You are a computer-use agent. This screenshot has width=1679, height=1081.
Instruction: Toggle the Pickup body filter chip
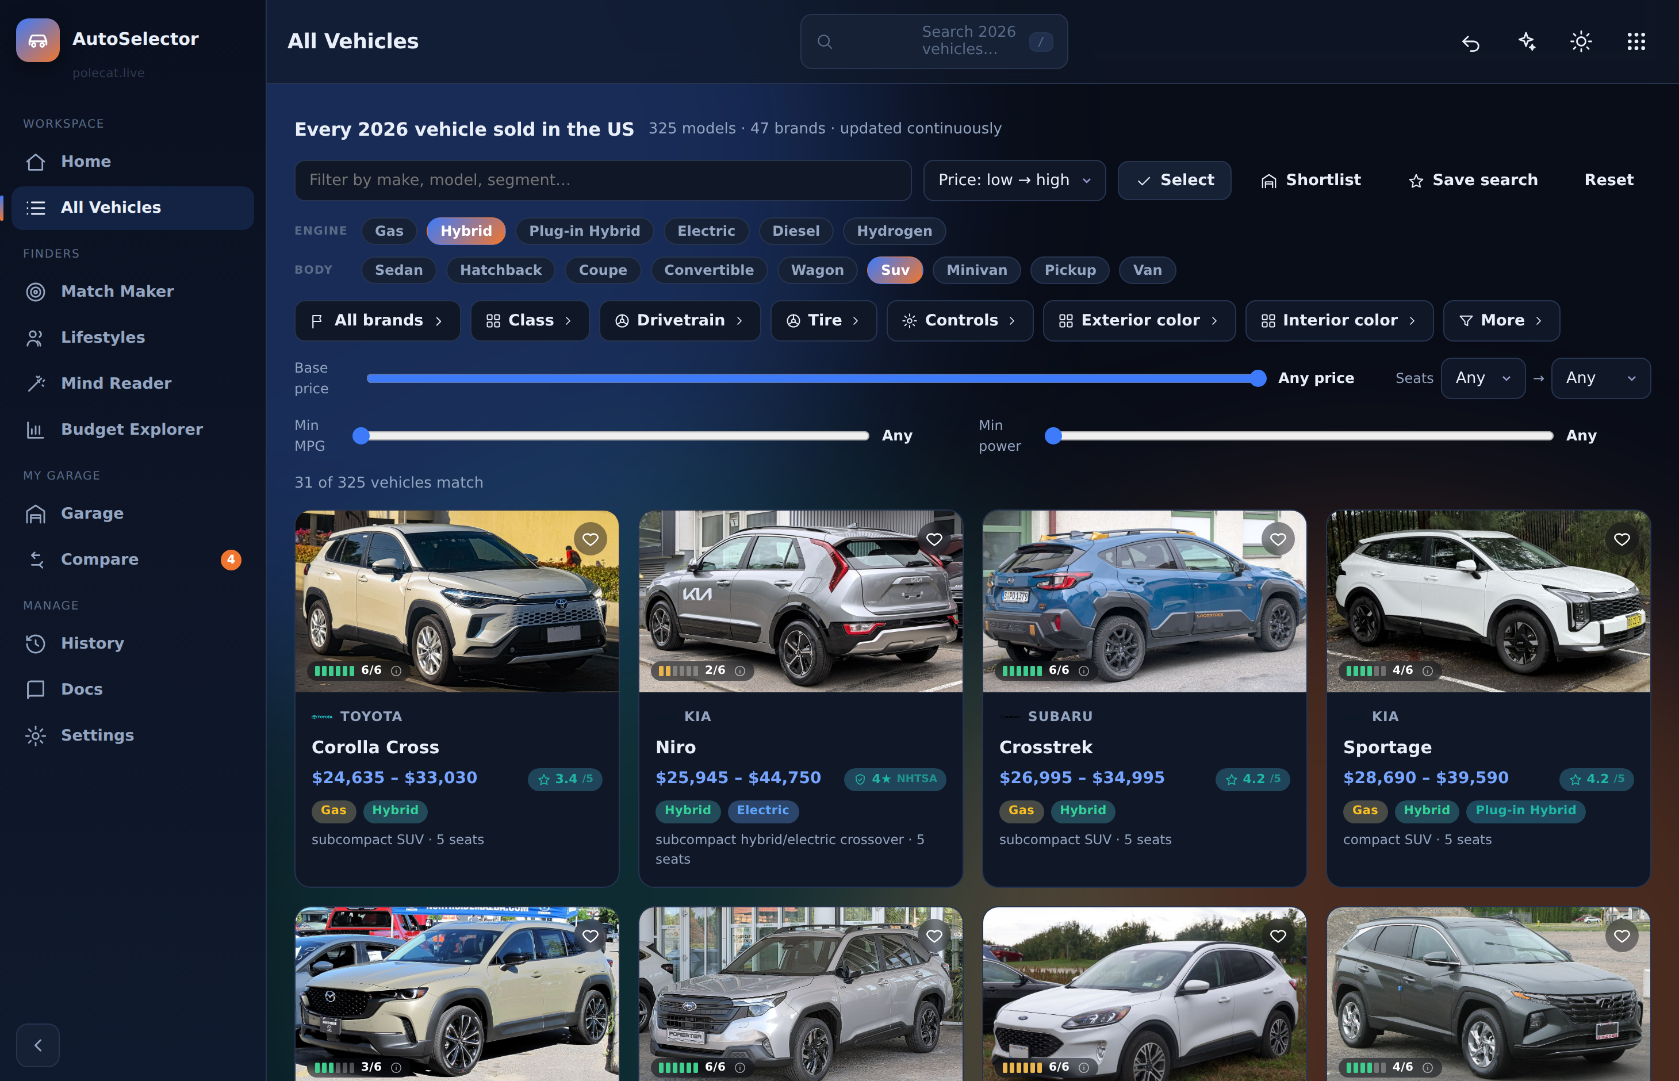click(x=1069, y=270)
